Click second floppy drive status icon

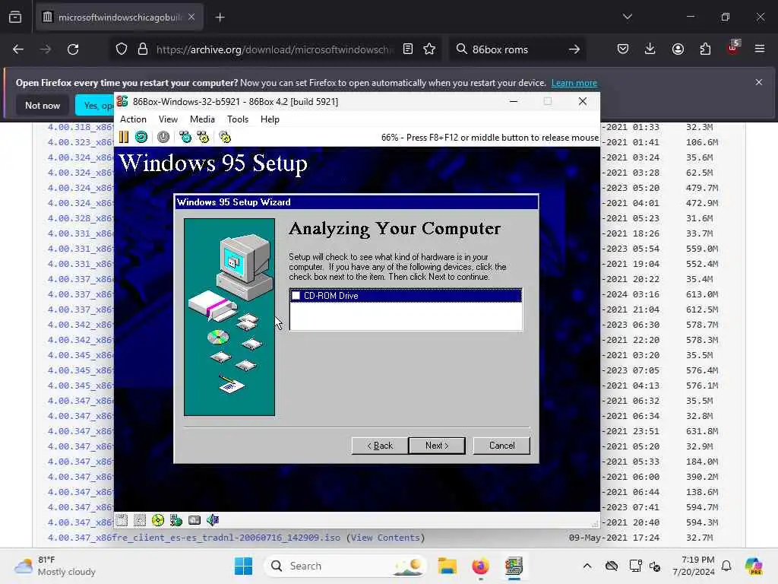click(140, 520)
